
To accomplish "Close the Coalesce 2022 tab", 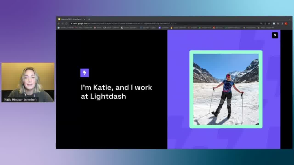I will click(85, 19).
